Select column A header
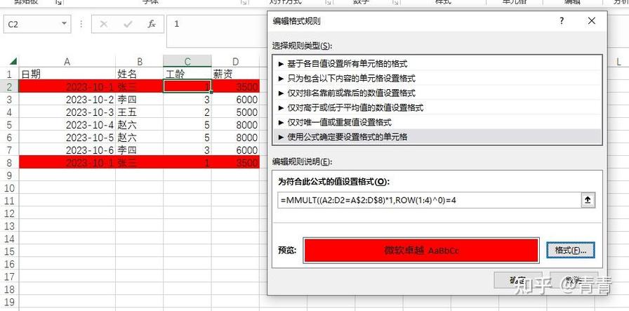 pyautogui.click(x=67, y=61)
